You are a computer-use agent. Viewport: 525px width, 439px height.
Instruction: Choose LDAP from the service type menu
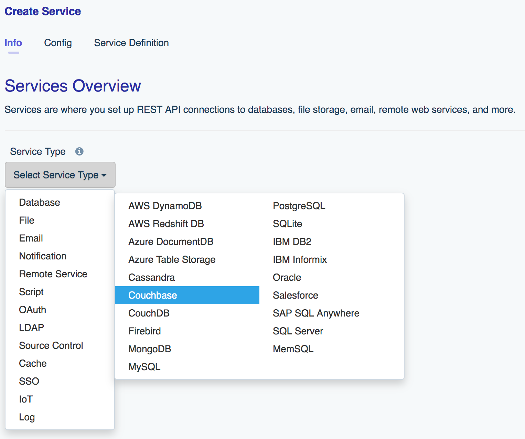coord(60,328)
